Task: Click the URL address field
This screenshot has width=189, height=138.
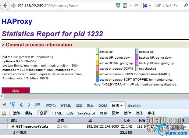Action: (65, 6)
